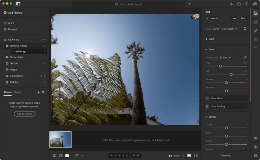
Task: Open the notifications bell
Action: click(231, 4)
